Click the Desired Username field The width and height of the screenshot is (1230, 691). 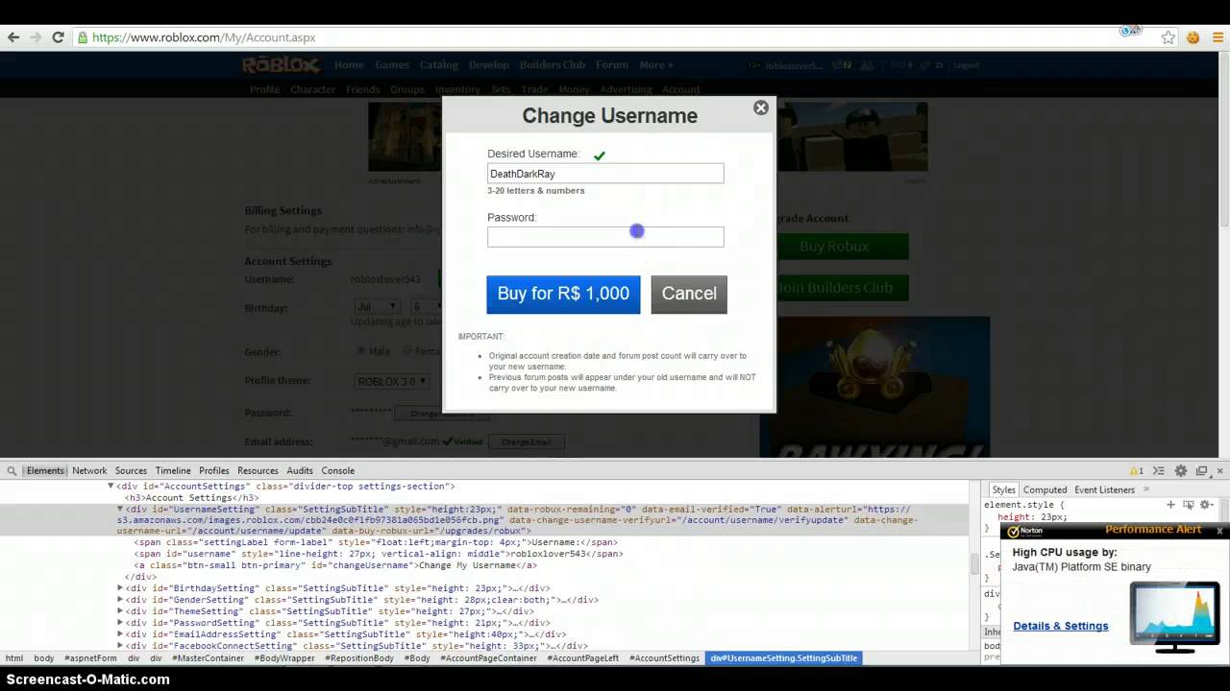pos(605,174)
